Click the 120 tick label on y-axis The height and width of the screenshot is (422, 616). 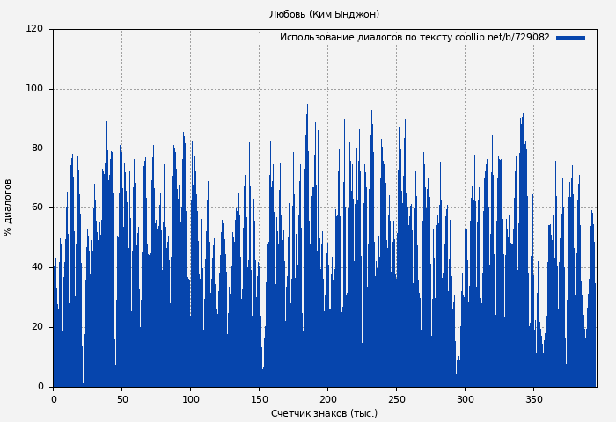click(34, 29)
